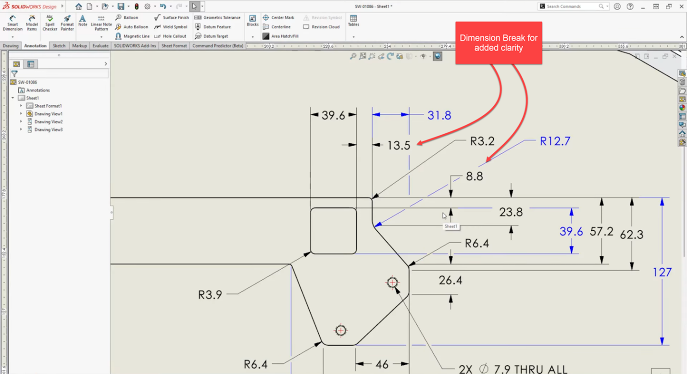Open the Sheet Format tab

(174, 46)
